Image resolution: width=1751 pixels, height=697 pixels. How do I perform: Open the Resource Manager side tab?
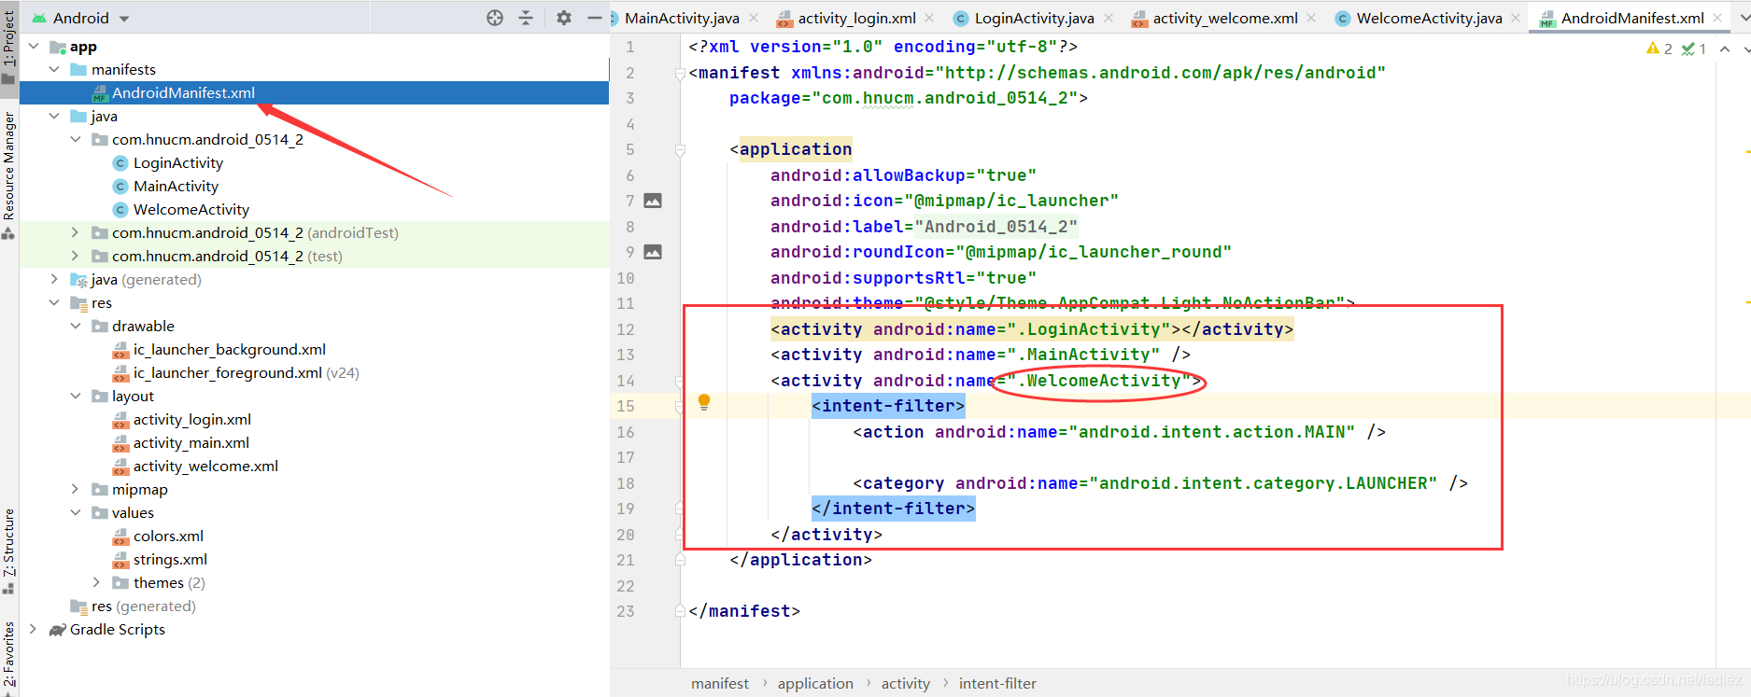(x=8, y=174)
